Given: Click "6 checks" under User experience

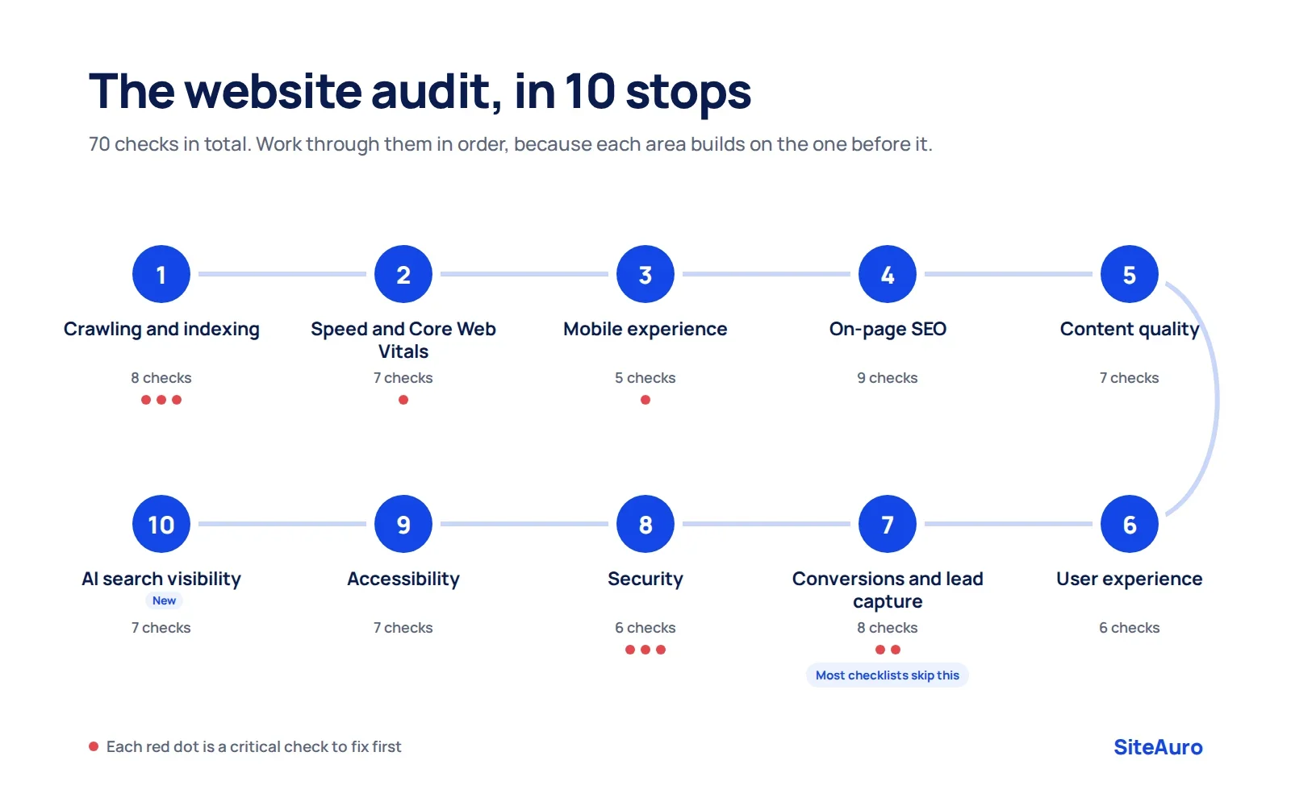Looking at the screenshot, I should click(1130, 628).
